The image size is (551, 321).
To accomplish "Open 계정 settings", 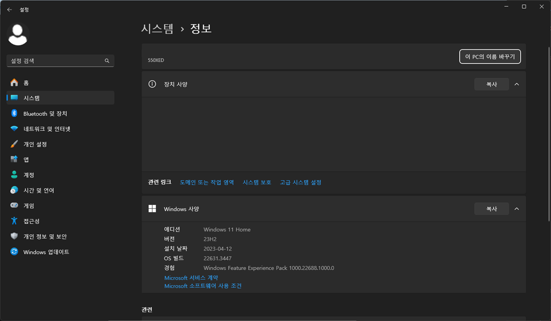I will click(x=60, y=175).
